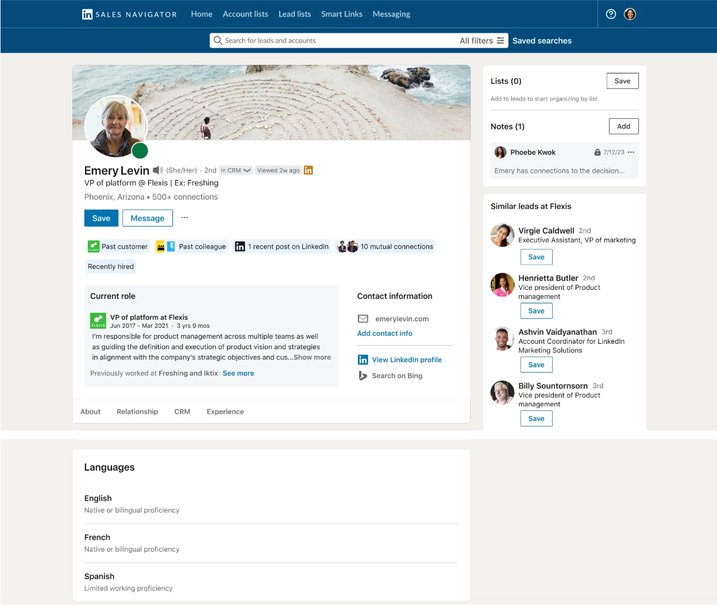Click the green online status dot
This screenshot has height=605, width=717.
[x=140, y=151]
